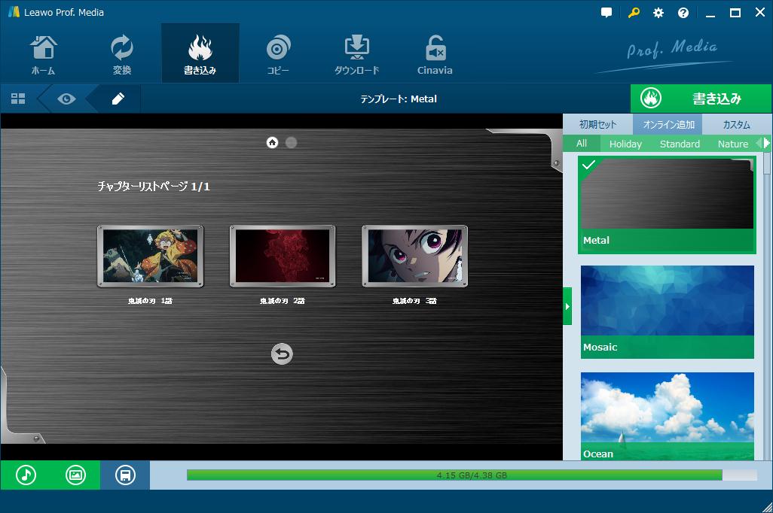Open the settings gear menu
773x513 pixels.
point(658,13)
